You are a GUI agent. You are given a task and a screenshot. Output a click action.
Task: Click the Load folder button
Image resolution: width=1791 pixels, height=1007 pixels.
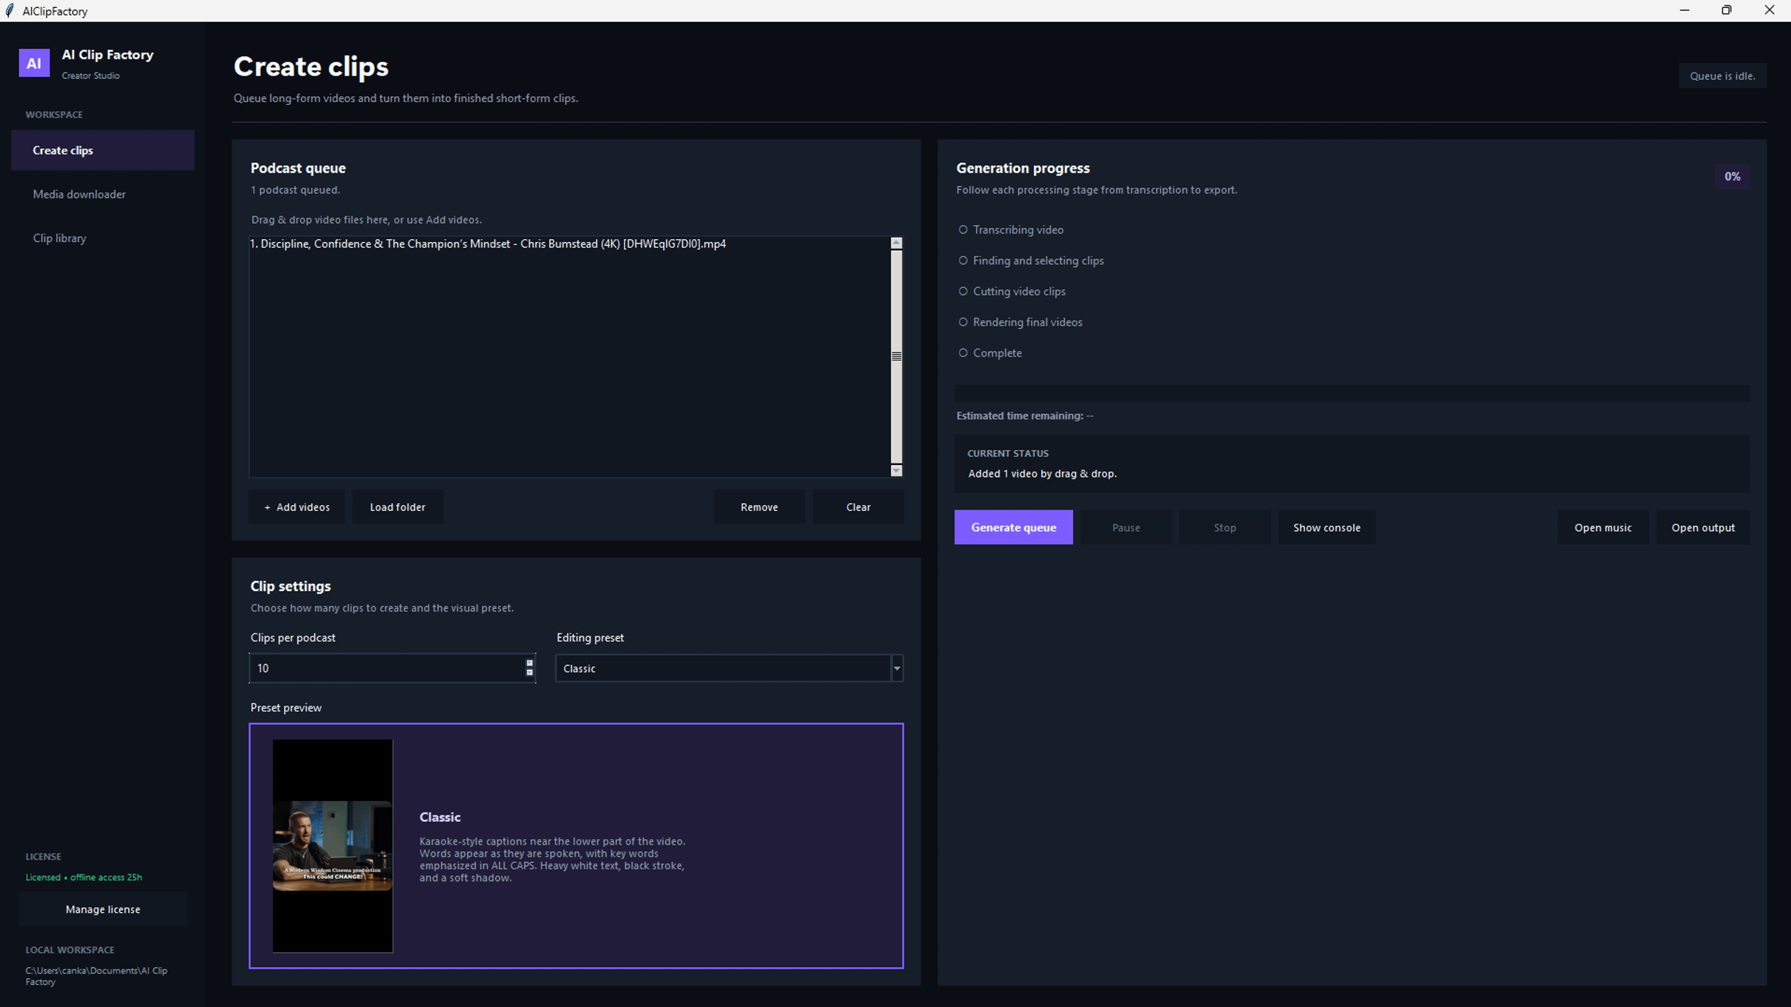click(x=397, y=507)
